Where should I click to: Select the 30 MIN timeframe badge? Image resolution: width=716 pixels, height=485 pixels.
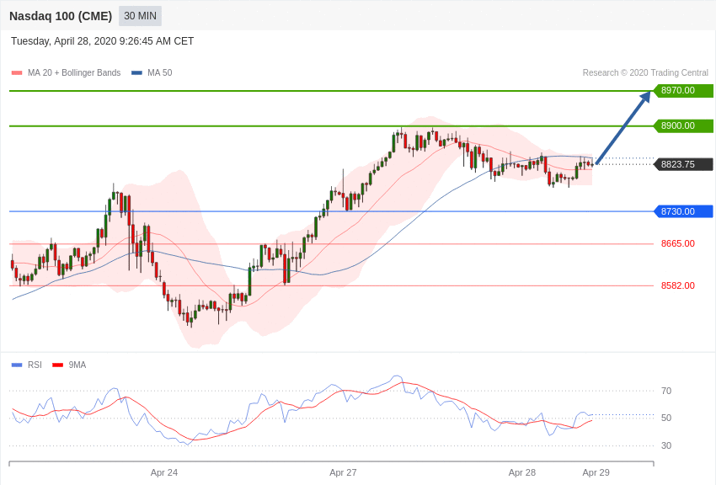pyautogui.click(x=140, y=16)
